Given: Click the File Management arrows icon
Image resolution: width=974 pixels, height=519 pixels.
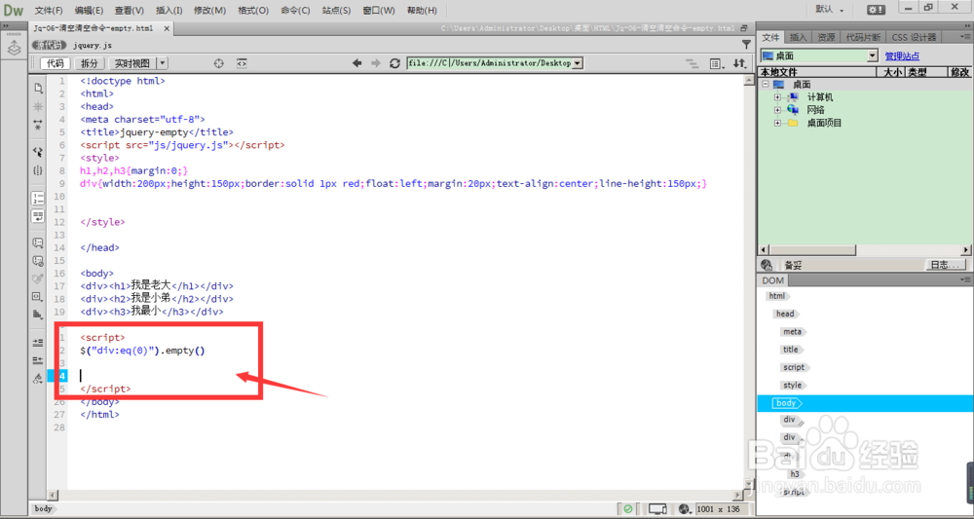Looking at the screenshot, I should pos(739,63).
